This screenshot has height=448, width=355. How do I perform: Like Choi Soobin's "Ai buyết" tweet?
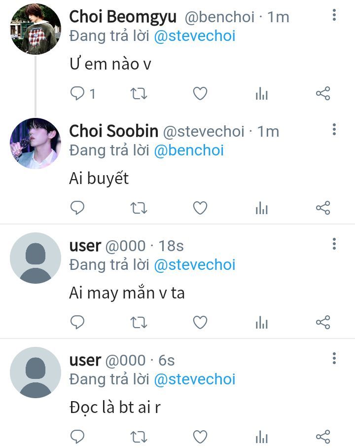point(200,208)
